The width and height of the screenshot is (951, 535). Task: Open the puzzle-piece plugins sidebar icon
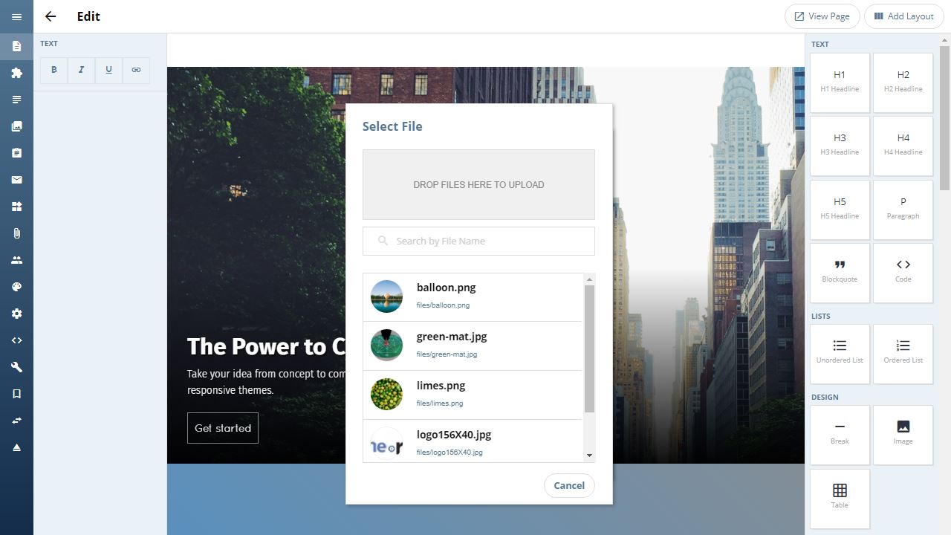tap(16, 73)
